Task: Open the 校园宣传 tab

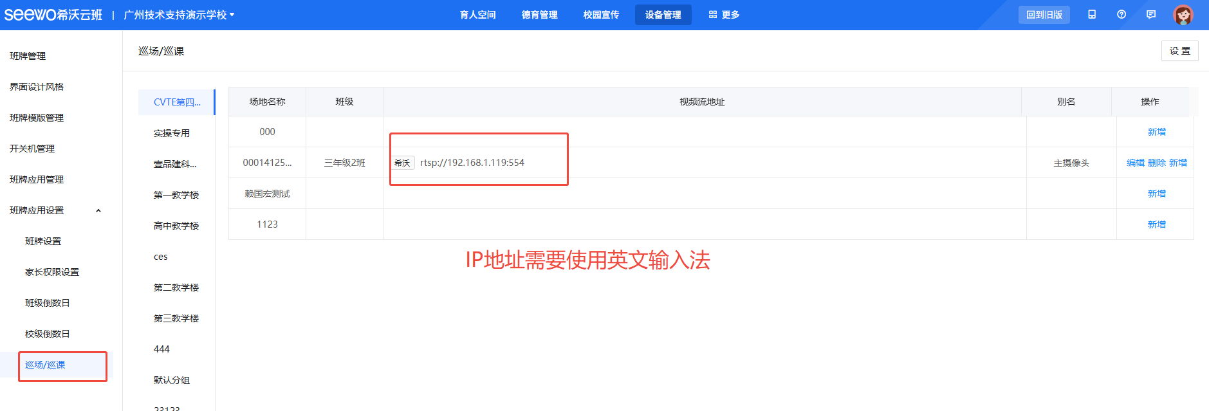Action: click(601, 15)
